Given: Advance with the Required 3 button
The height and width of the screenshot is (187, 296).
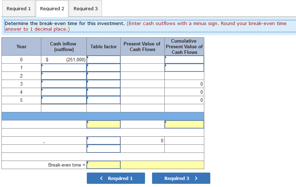Looking at the screenshot, I should point(181,178).
